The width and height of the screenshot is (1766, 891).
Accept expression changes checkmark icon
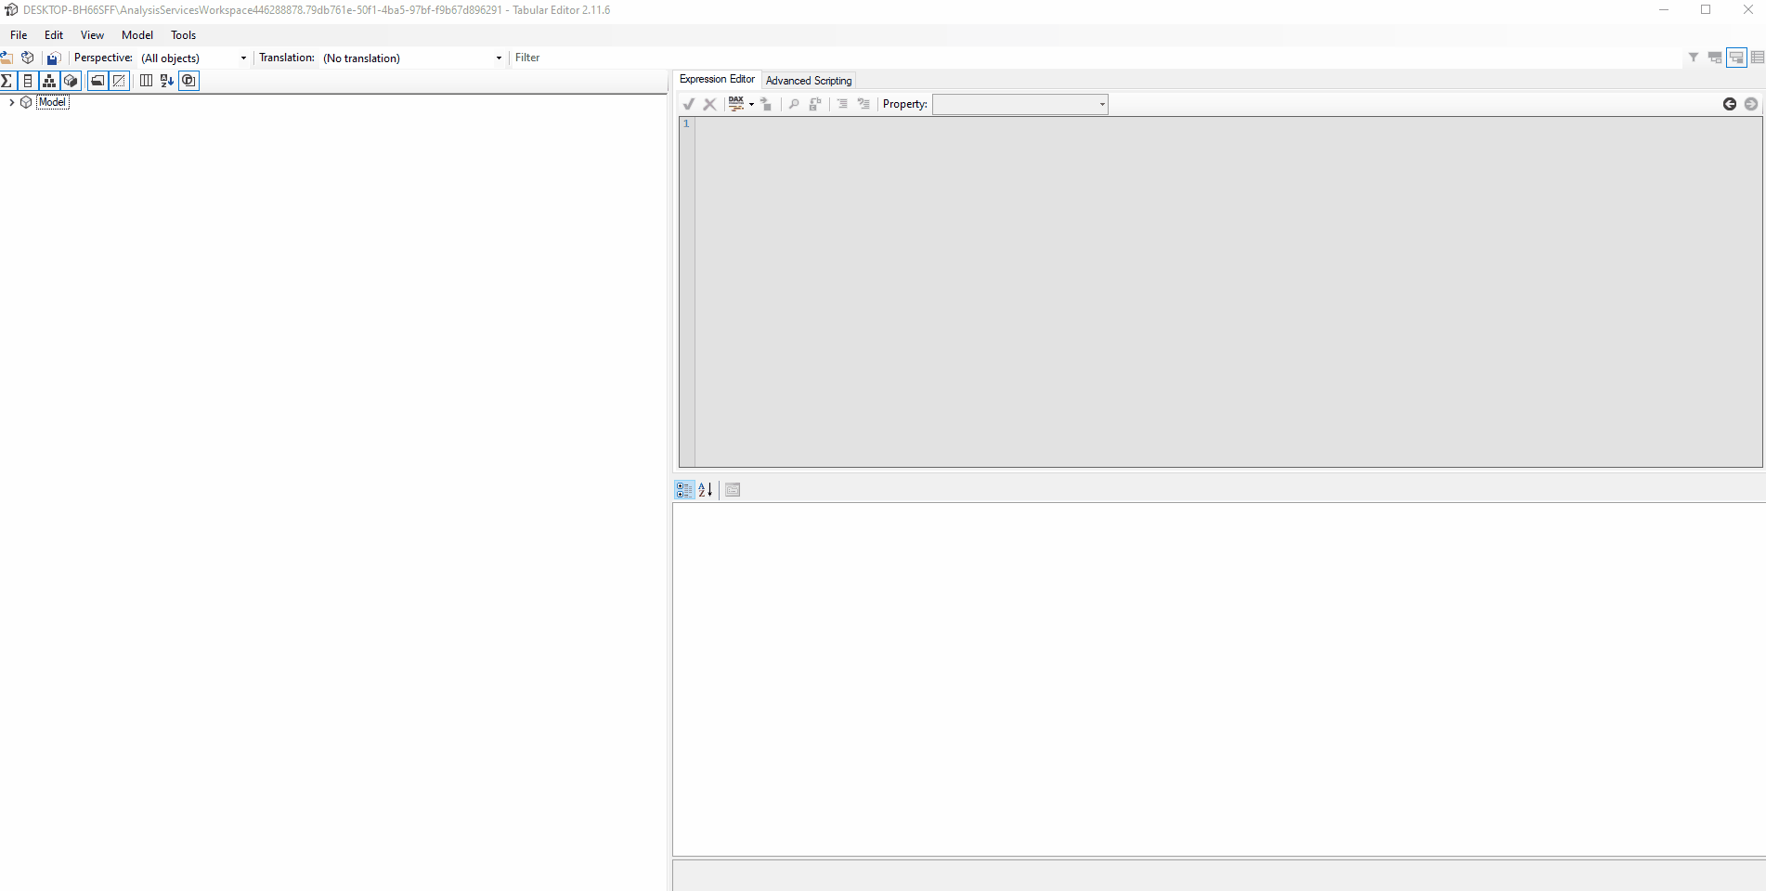point(689,104)
